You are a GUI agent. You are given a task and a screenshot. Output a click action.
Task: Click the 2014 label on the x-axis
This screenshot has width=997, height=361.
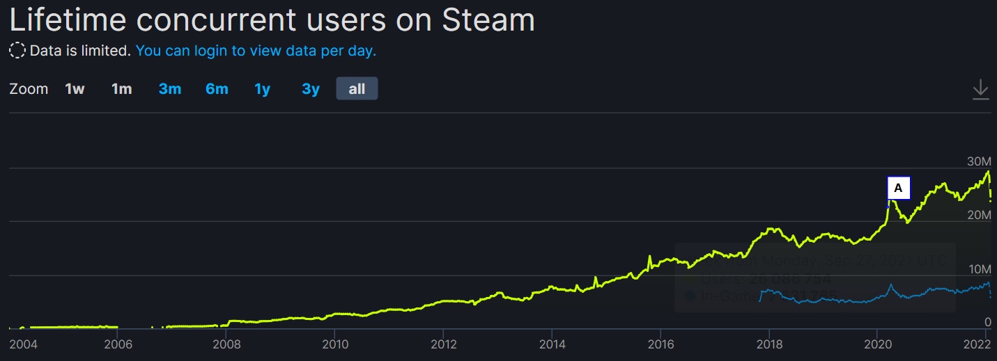[x=552, y=344]
